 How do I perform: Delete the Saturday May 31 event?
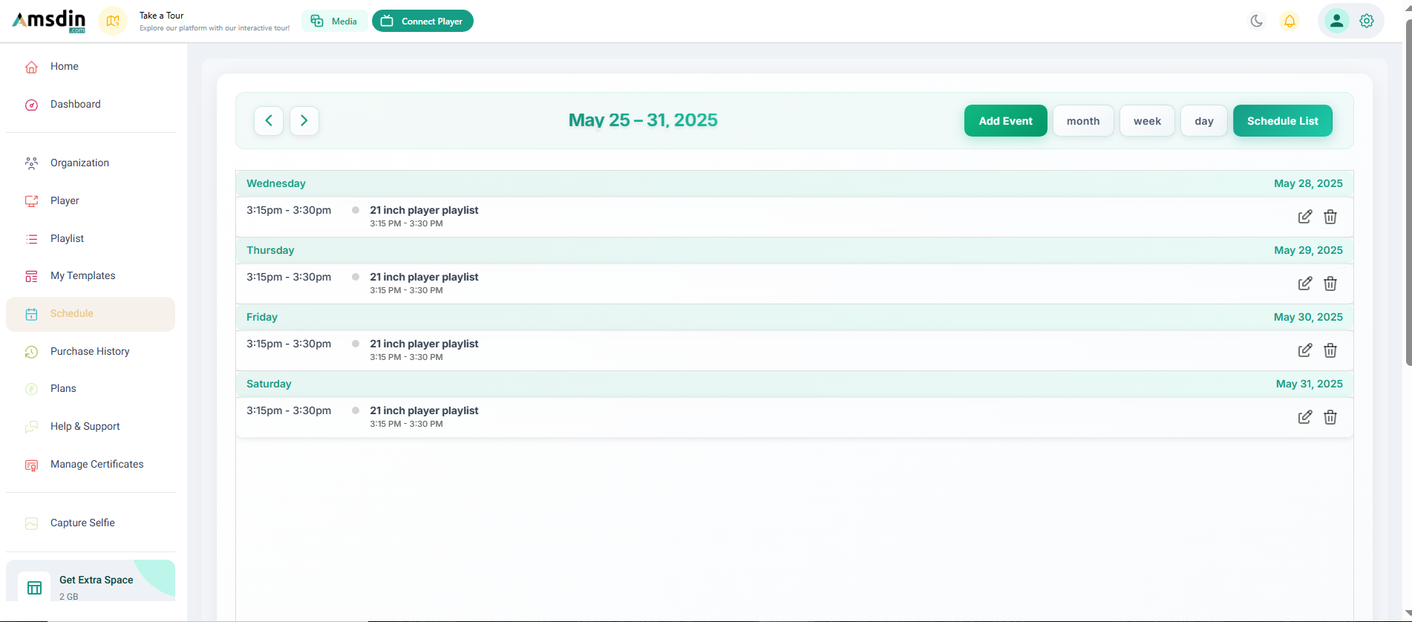tap(1330, 417)
